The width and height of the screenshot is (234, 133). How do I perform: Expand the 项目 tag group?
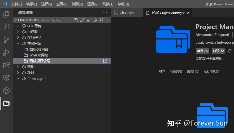tap(18, 73)
